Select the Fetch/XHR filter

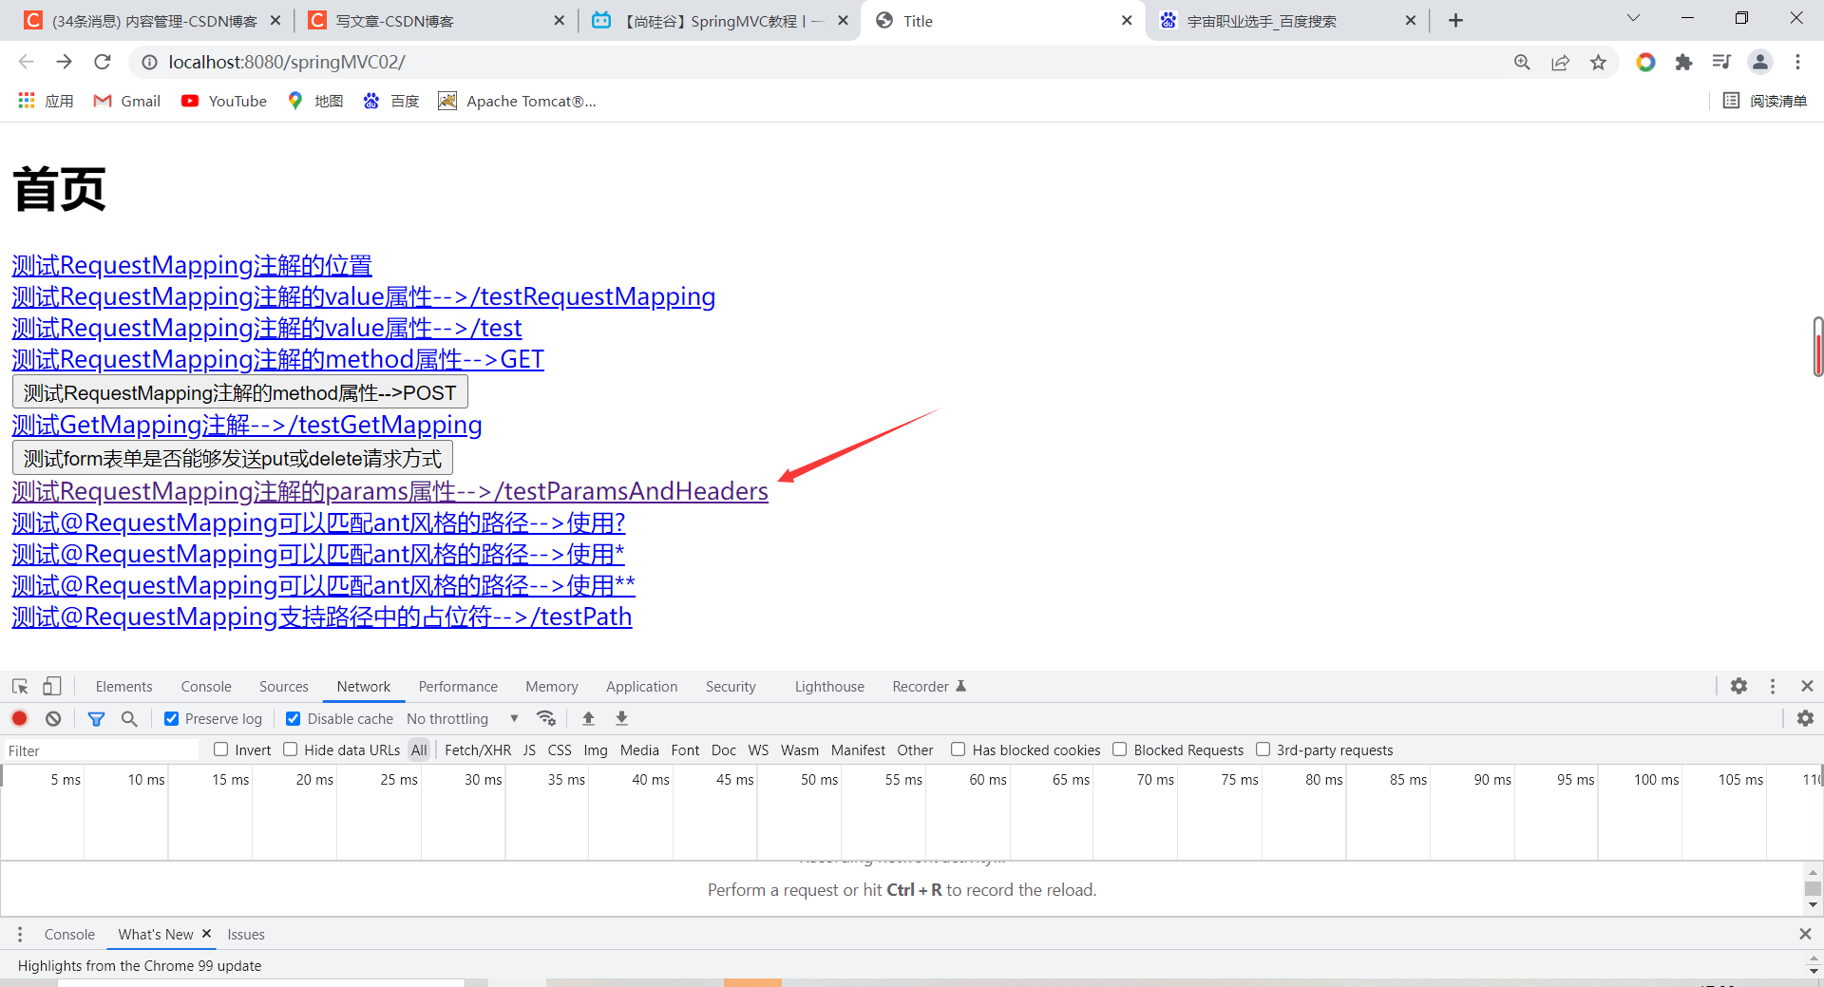coord(478,750)
